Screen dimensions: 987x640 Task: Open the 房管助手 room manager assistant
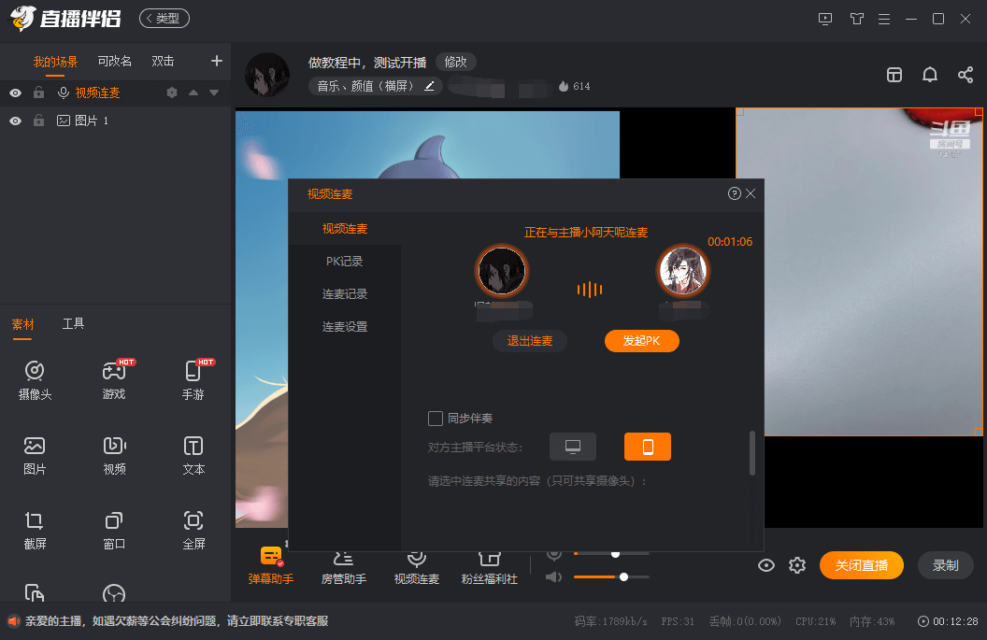(343, 568)
